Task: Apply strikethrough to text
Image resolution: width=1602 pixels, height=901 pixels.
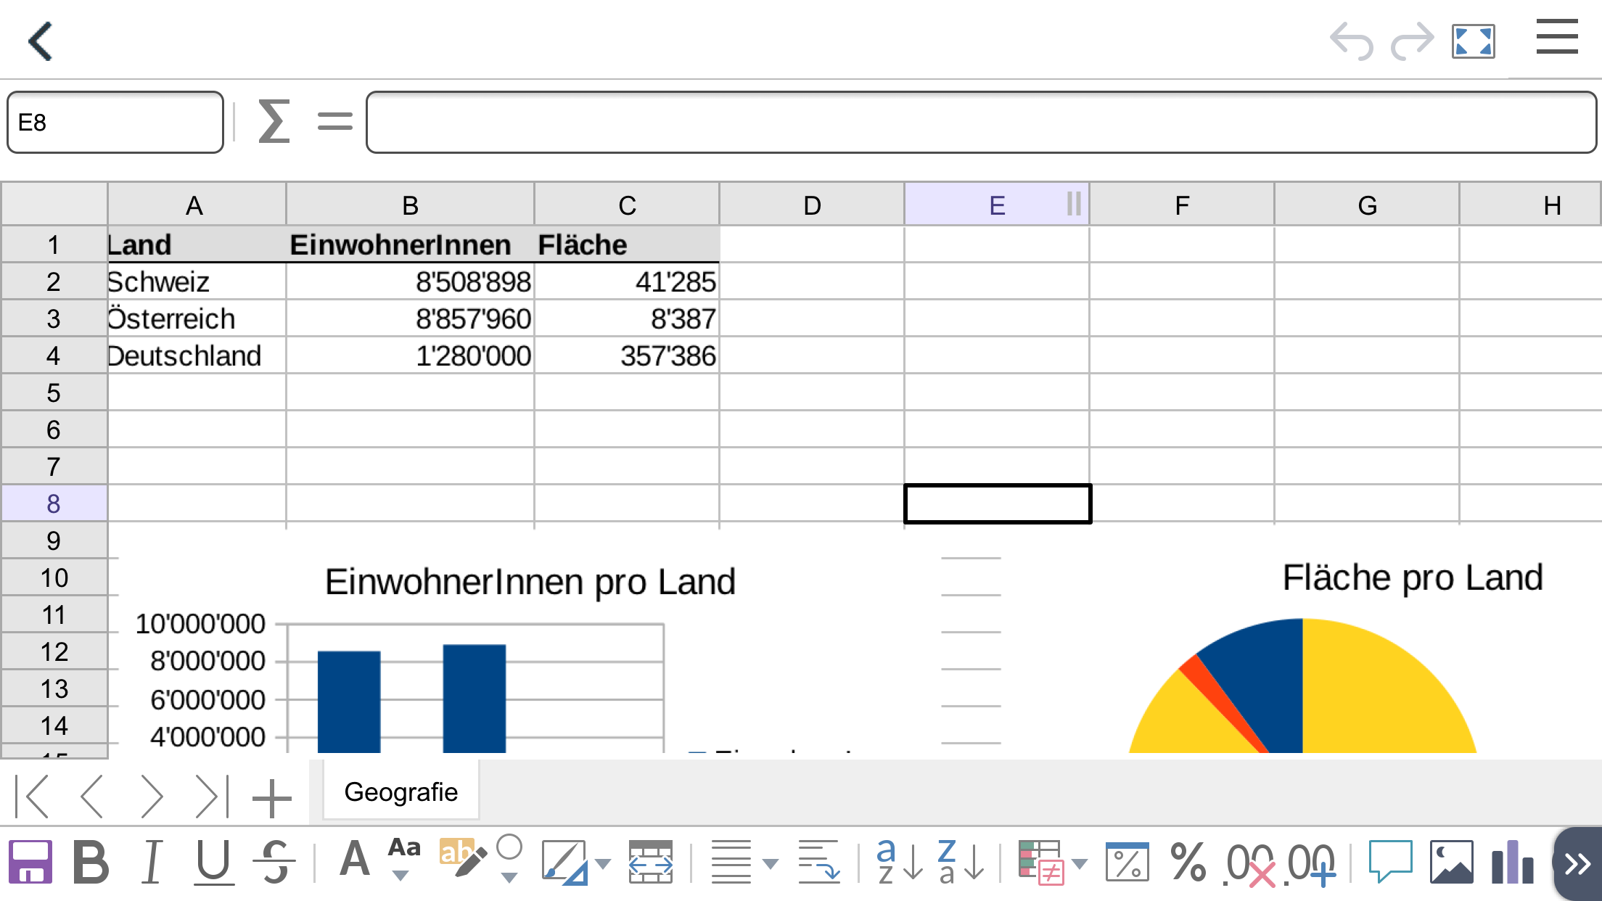Action: click(275, 863)
